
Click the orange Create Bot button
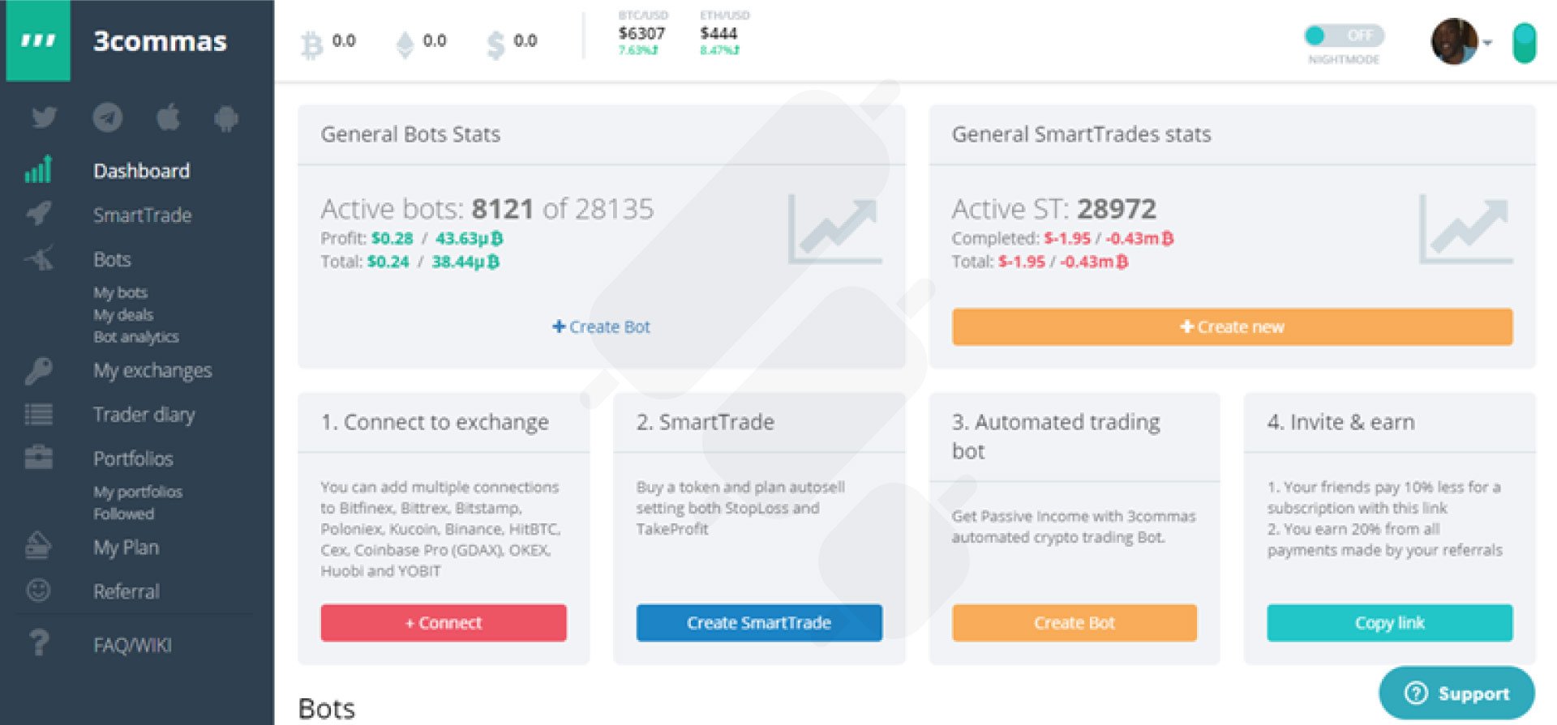pyautogui.click(x=1074, y=622)
